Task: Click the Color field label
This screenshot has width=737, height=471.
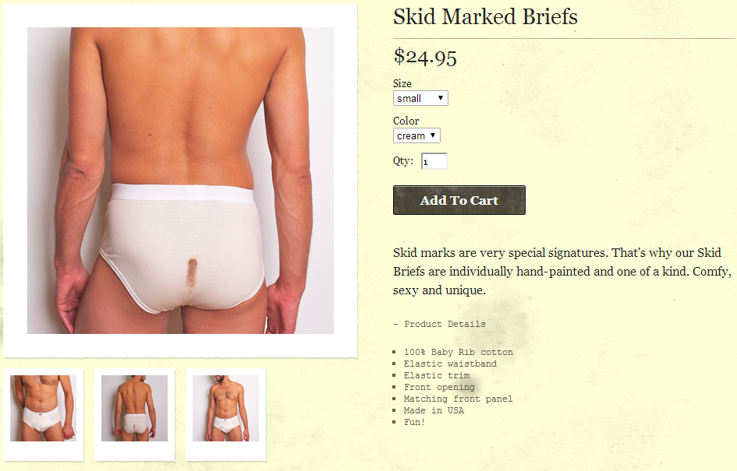Action: [406, 121]
